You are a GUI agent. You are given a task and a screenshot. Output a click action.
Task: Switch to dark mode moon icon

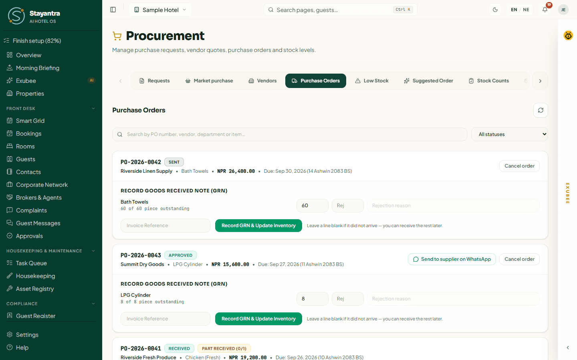495,10
